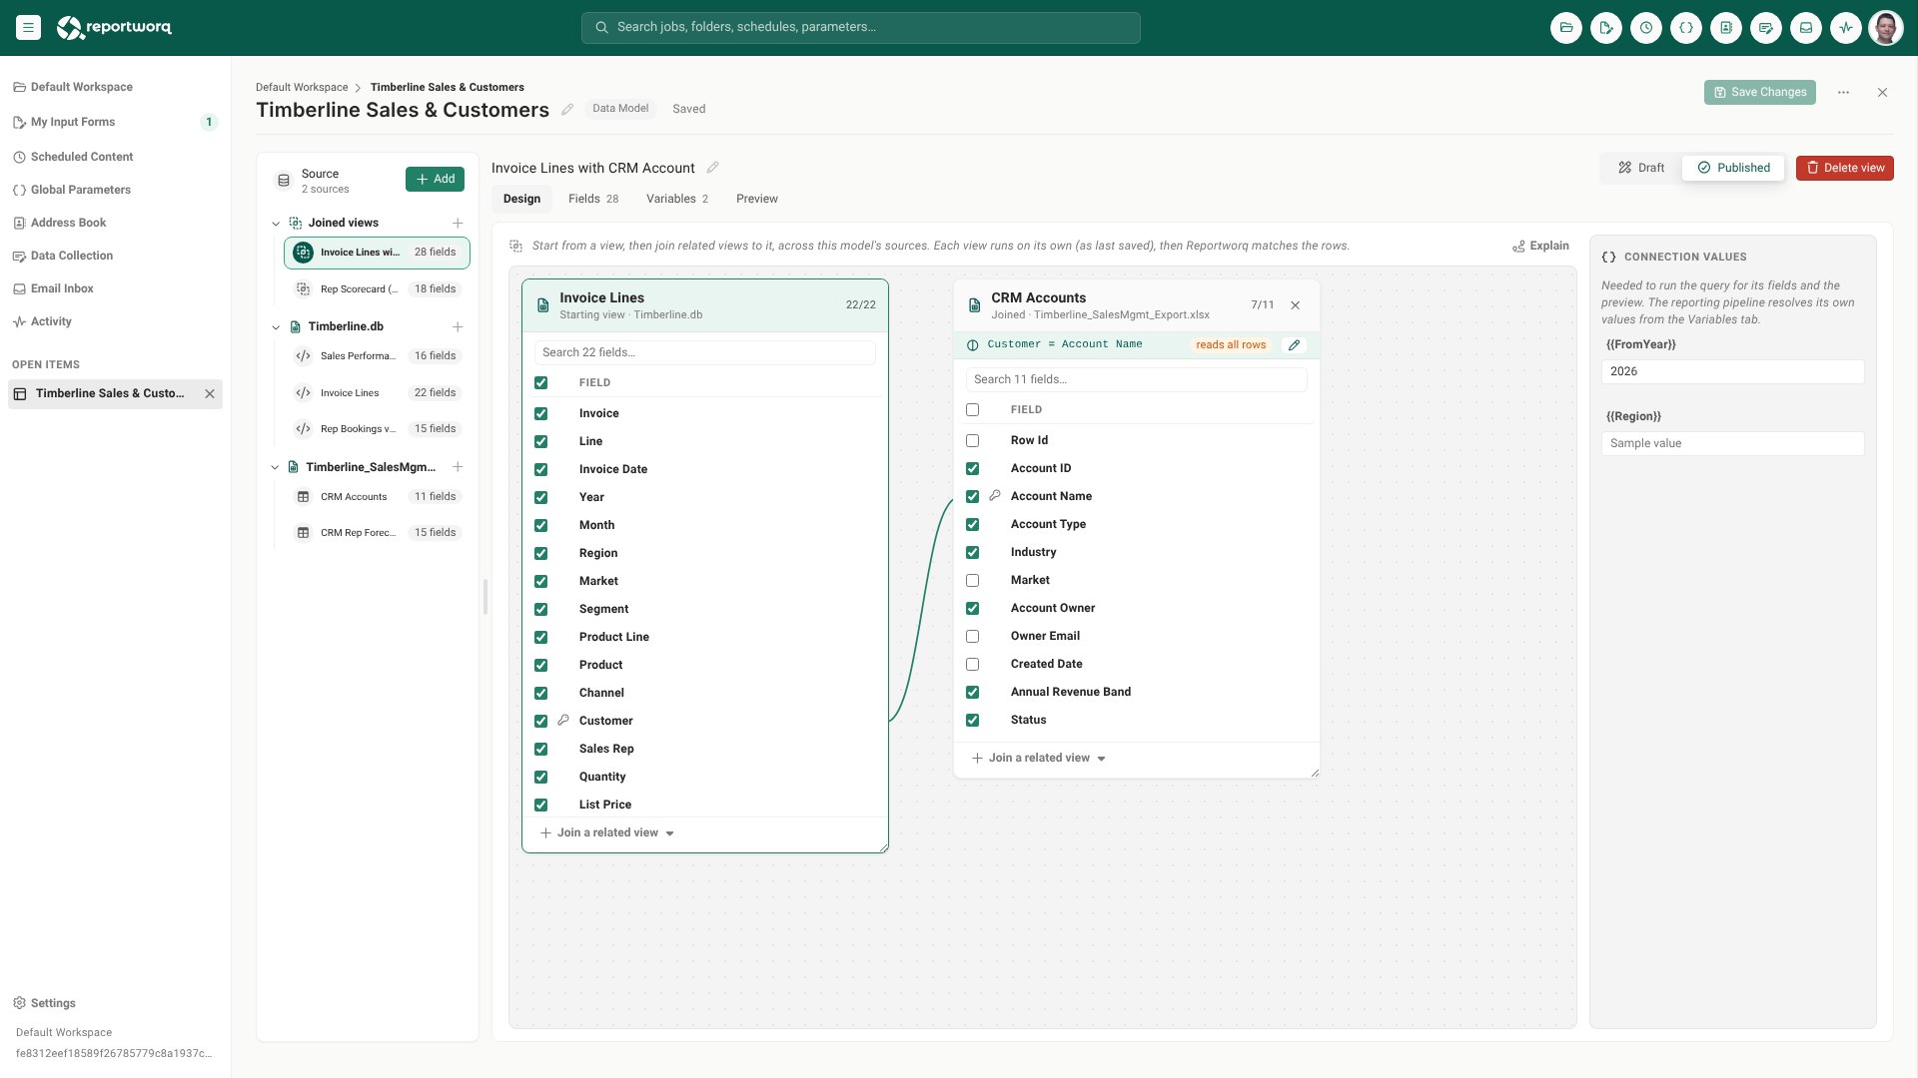Click the Delete view button
This screenshot has width=1918, height=1078.
tap(1845, 168)
